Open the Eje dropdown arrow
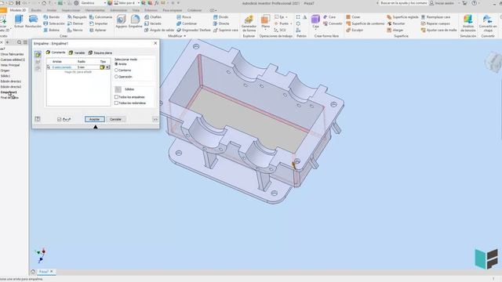The height and width of the screenshot is (282, 502). coord(287,17)
